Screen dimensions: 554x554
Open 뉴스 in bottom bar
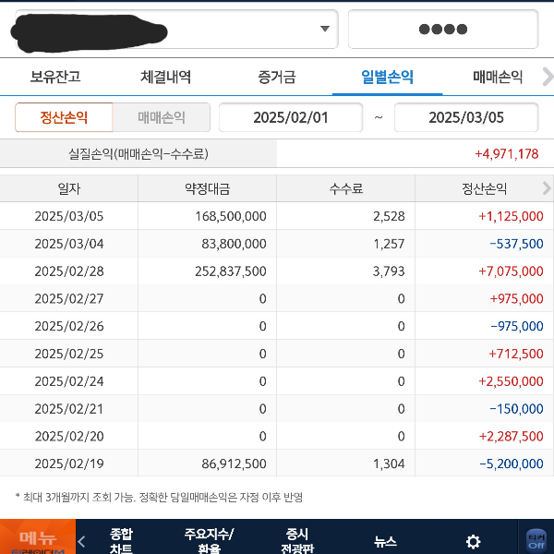[385, 542]
